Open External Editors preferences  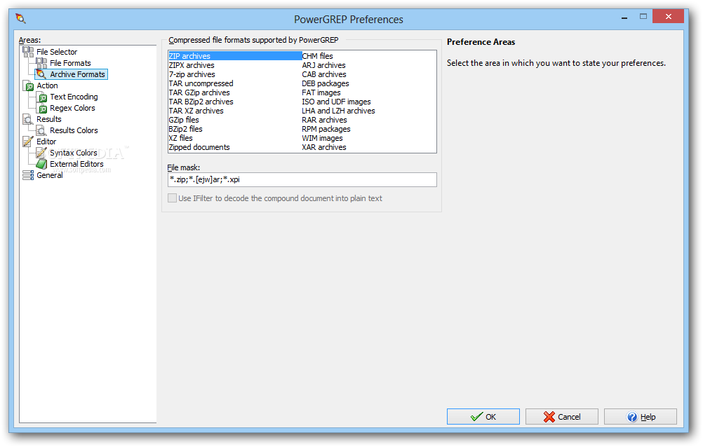click(x=76, y=164)
